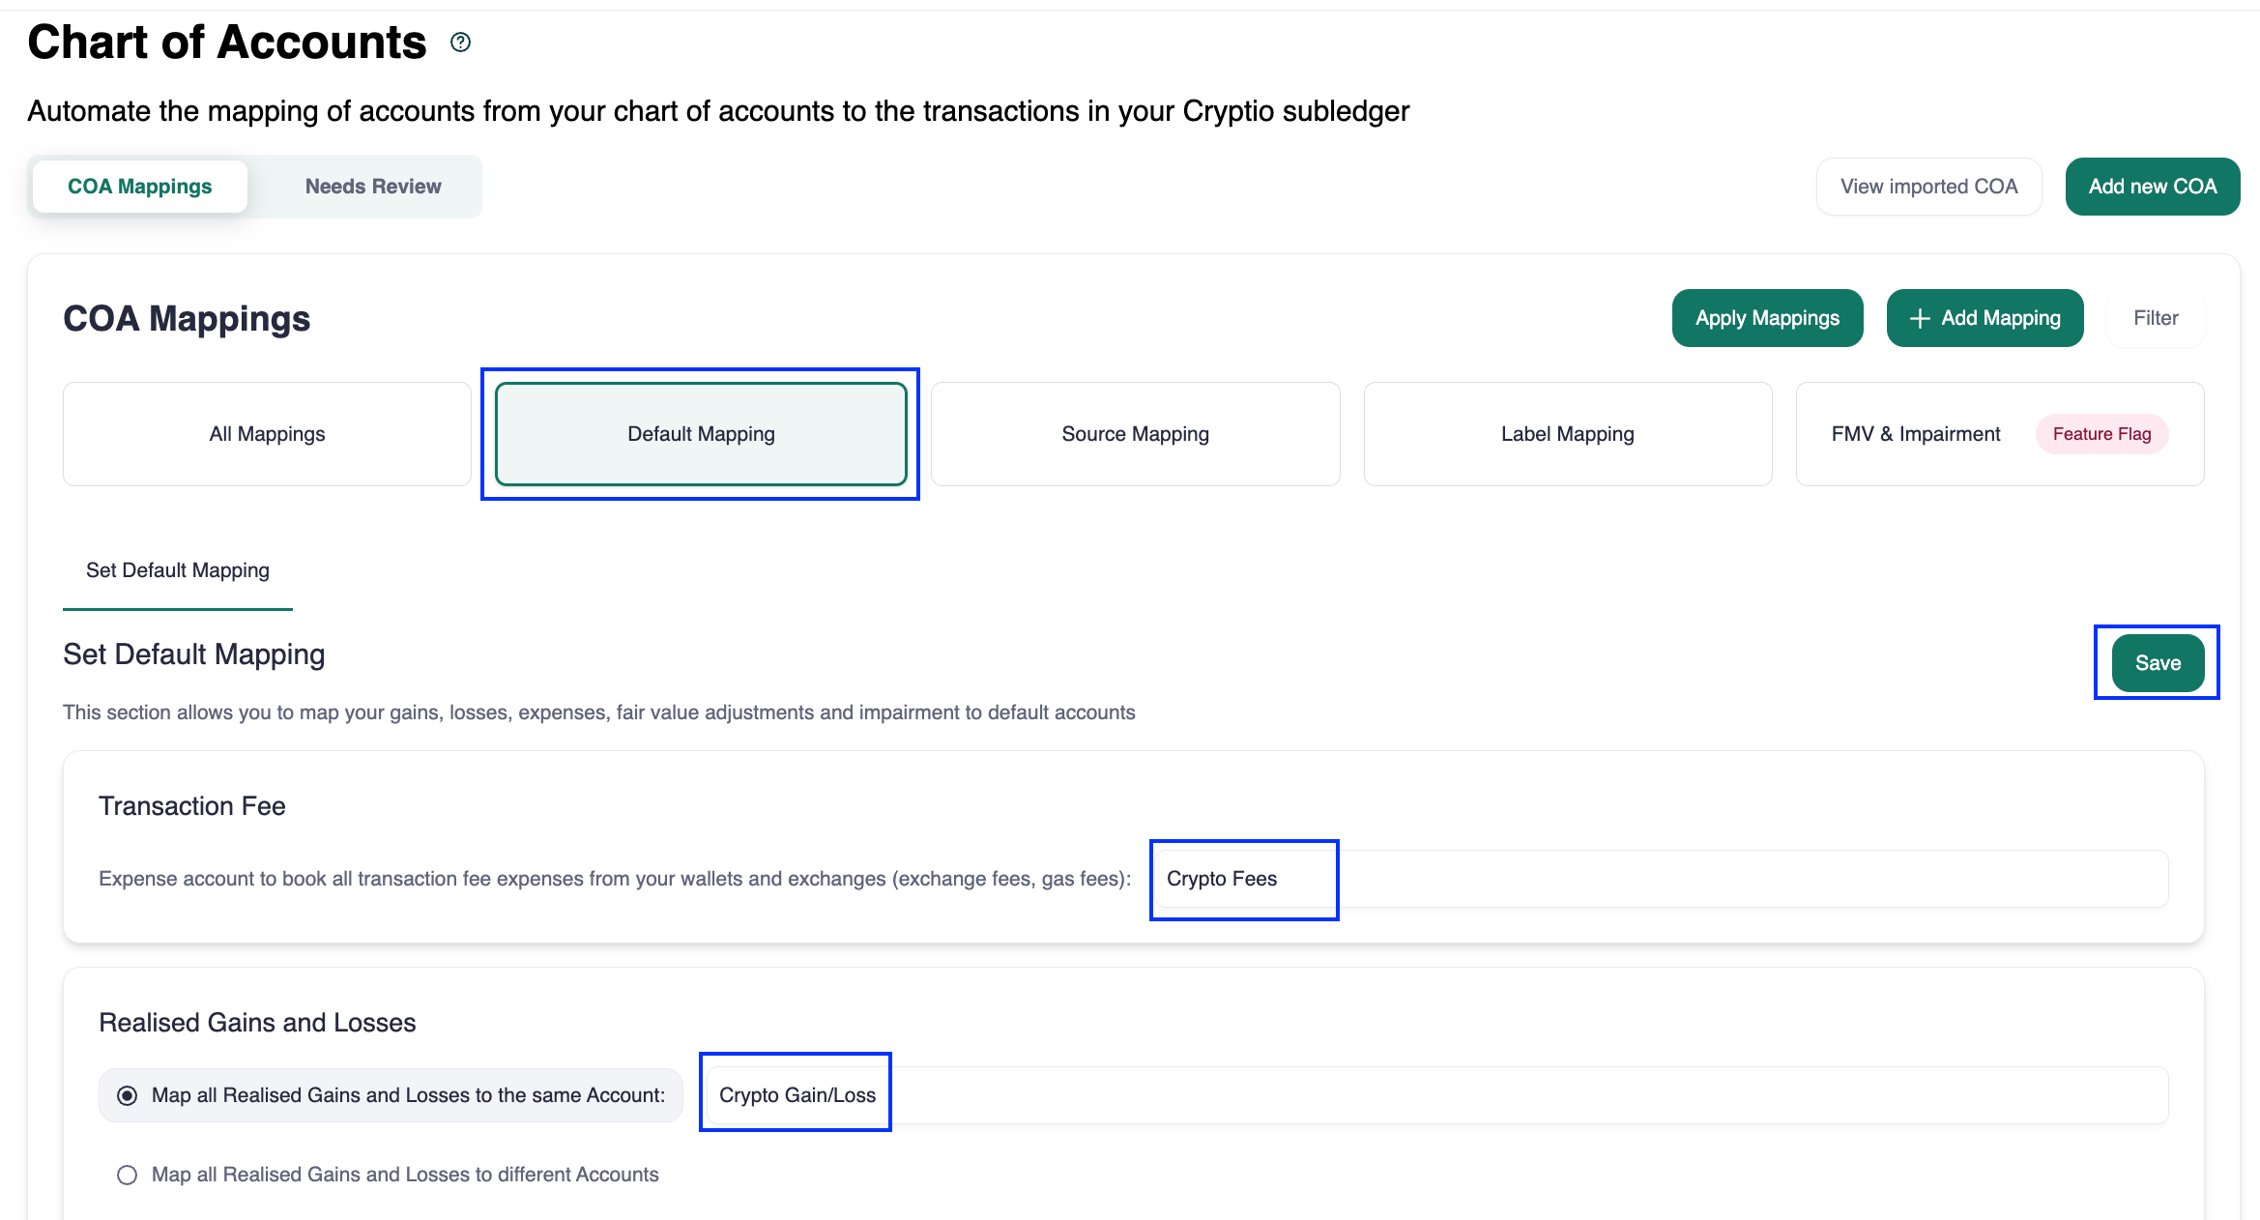2260x1220 pixels.
Task: Open the Source Mapping category
Action: coord(1135,434)
